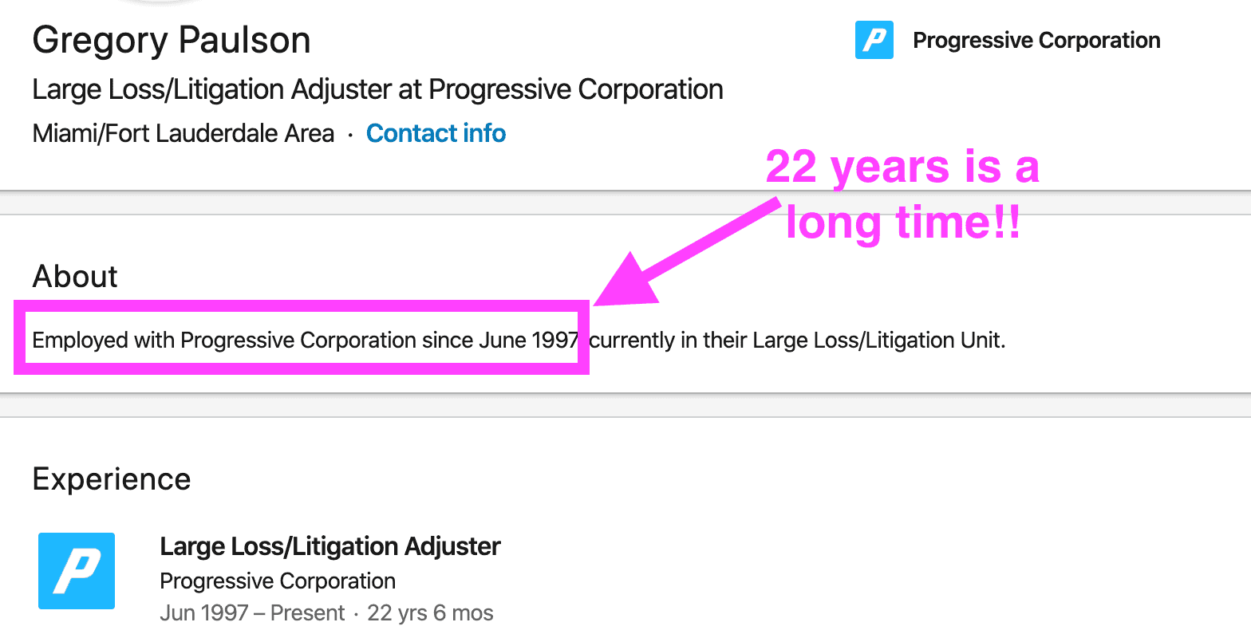Click Progressive Corporation under the bold job title
The image size is (1251, 630).
coord(278,581)
